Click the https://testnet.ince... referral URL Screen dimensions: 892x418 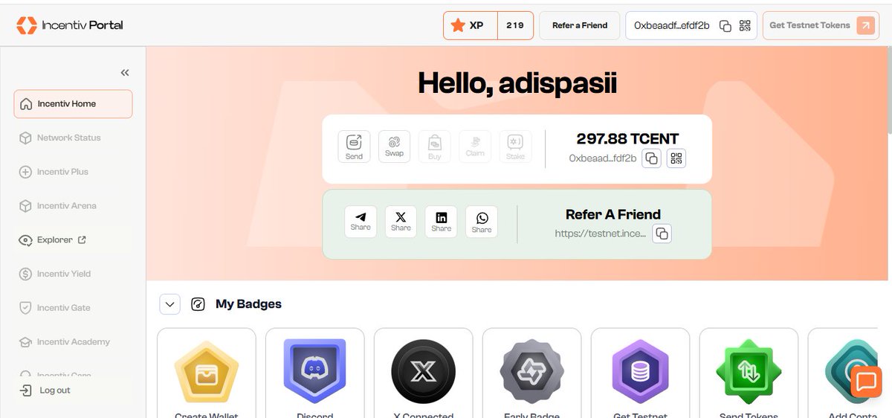[x=599, y=234]
